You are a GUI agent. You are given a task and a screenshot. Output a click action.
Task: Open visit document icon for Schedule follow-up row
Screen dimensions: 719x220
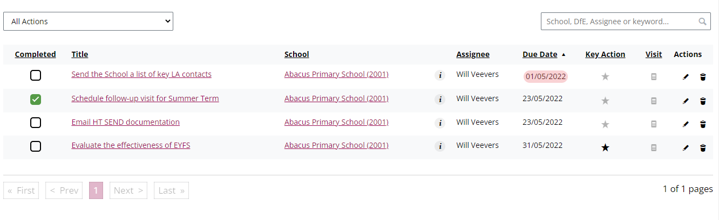[654, 101]
